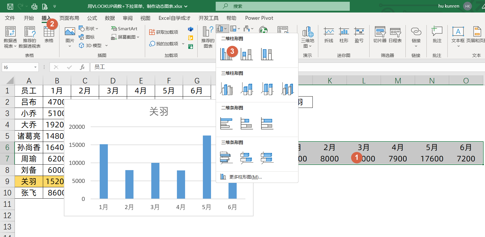
Task: Choose the 3-D 100% stacked column chart
Action: pyautogui.click(x=267, y=89)
